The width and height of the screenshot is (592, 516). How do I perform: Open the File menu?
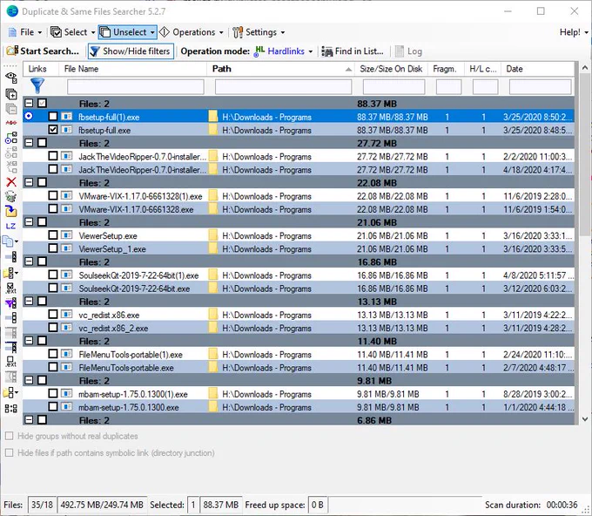point(25,32)
